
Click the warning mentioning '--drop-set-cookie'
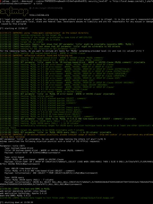(76, 136)
